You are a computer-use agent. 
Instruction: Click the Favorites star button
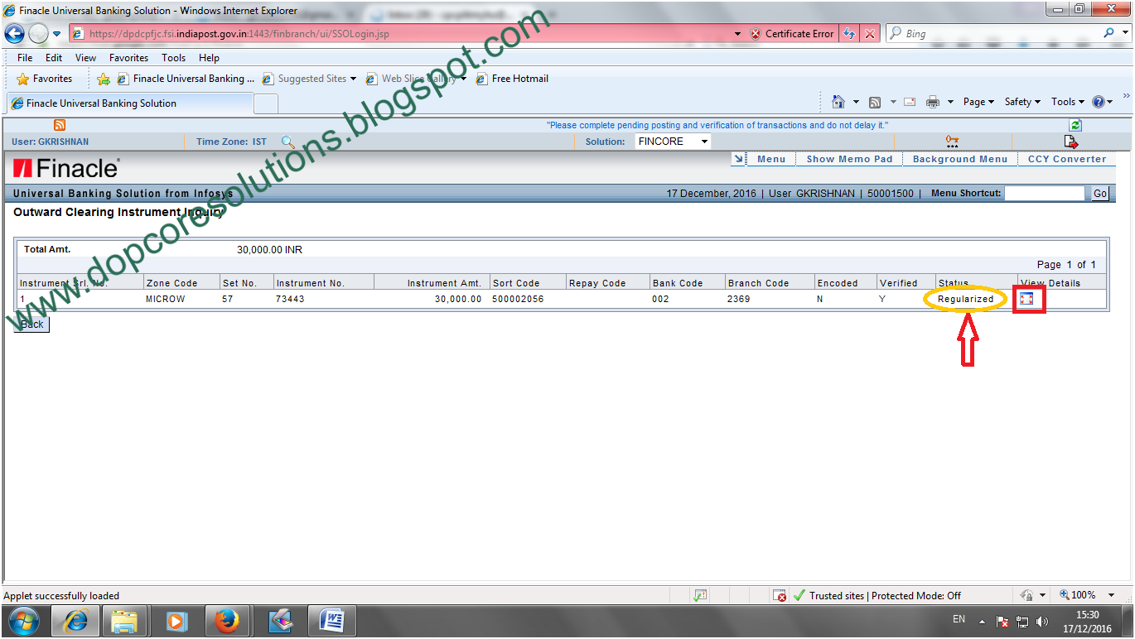coord(45,79)
